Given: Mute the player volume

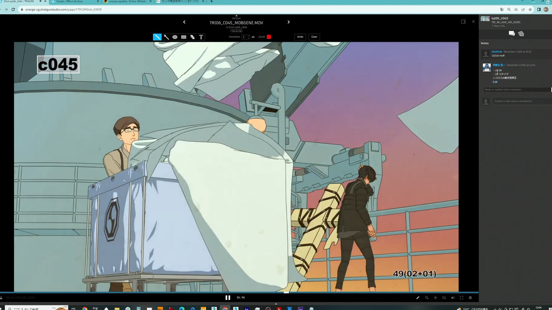Looking at the screenshot, I should point(453,297).
